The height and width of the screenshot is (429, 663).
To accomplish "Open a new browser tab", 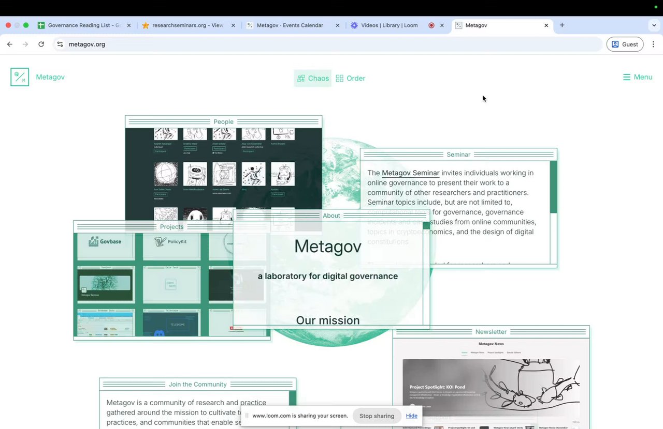I will tap(562, 25).
